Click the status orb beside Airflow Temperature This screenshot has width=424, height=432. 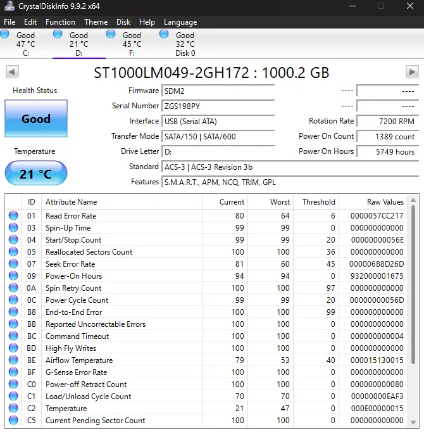[x=13, y=360]
